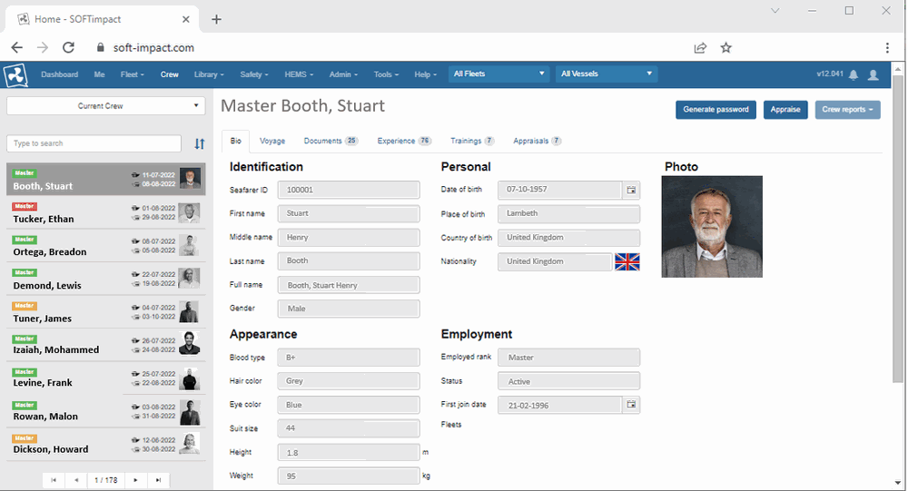Select crew member Tucker, Ethan

pos(106,212)
